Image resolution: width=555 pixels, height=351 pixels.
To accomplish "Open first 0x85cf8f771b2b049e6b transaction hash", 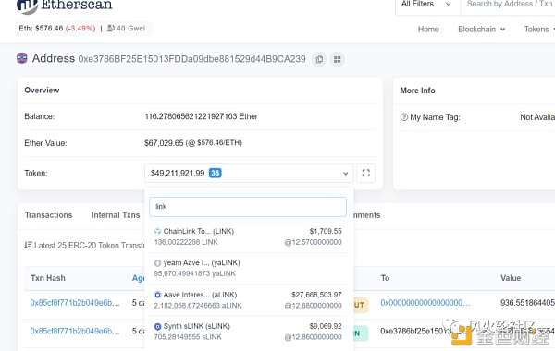I will [75, 303].
